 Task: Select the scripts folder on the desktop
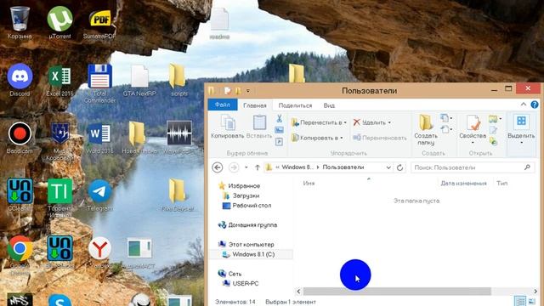[x=179, y=80]
